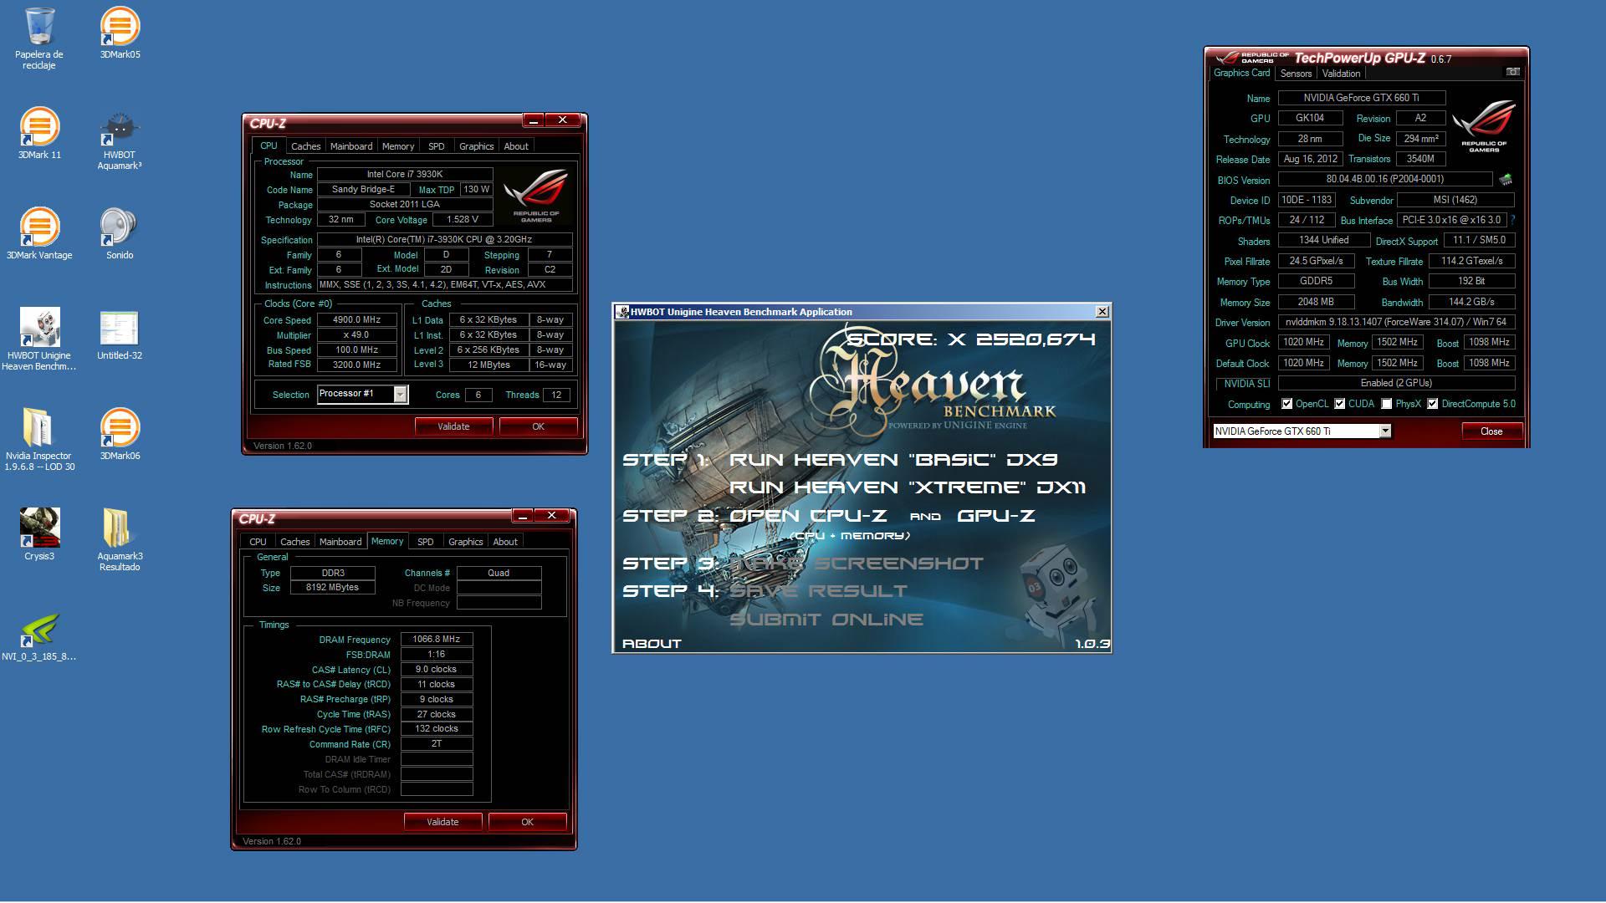Switch to CPU tab in lower CPU-Z
Screen dimensions: 1606x903
258,542
